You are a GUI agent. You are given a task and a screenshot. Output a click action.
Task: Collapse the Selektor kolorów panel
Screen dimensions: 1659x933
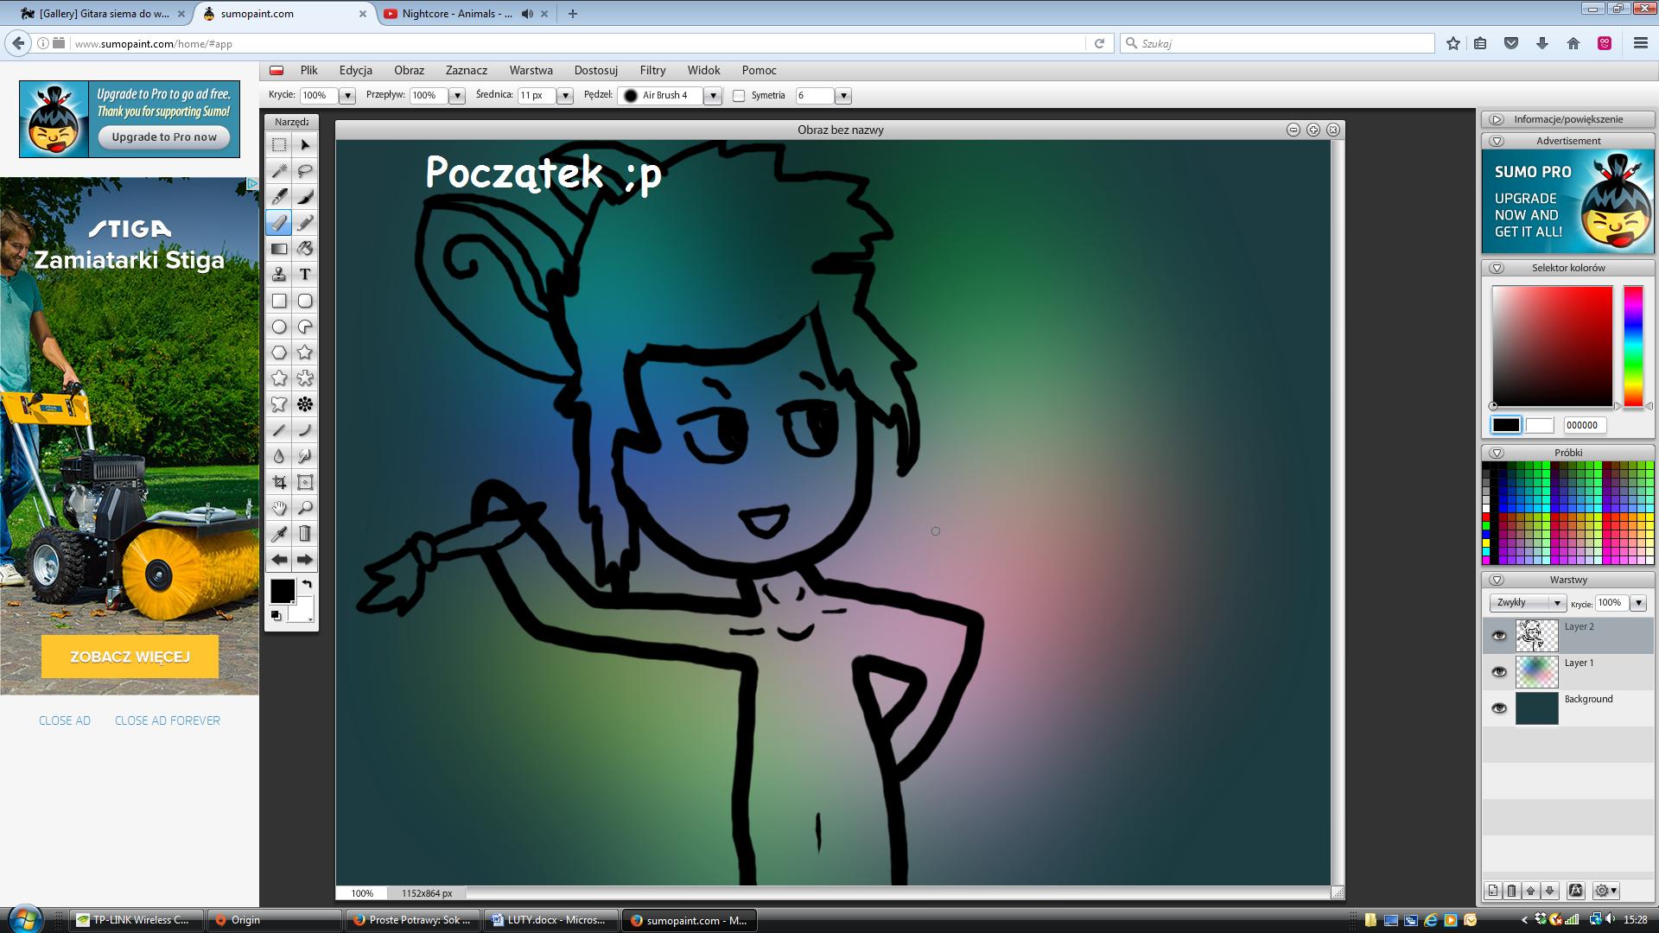(1497, 268)
